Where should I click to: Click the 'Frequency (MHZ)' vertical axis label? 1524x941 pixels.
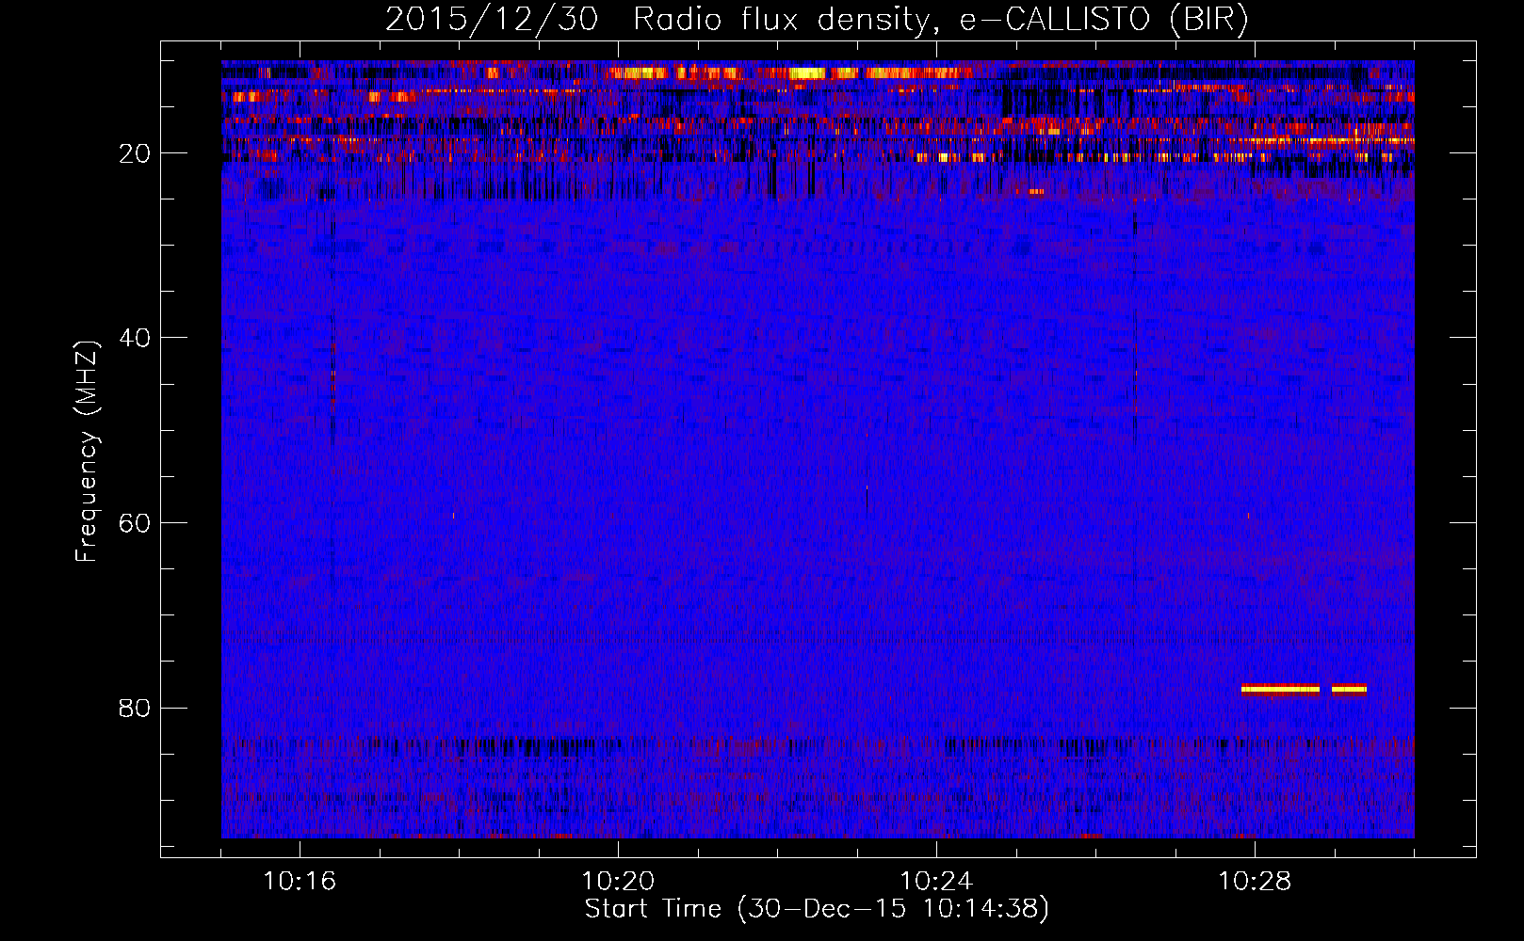coord(87,452)
